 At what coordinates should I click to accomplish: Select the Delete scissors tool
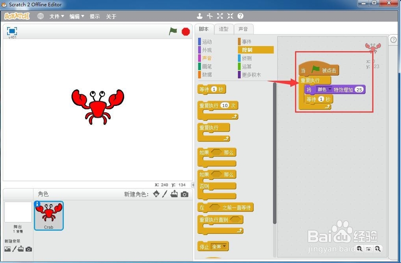[210, 16]
